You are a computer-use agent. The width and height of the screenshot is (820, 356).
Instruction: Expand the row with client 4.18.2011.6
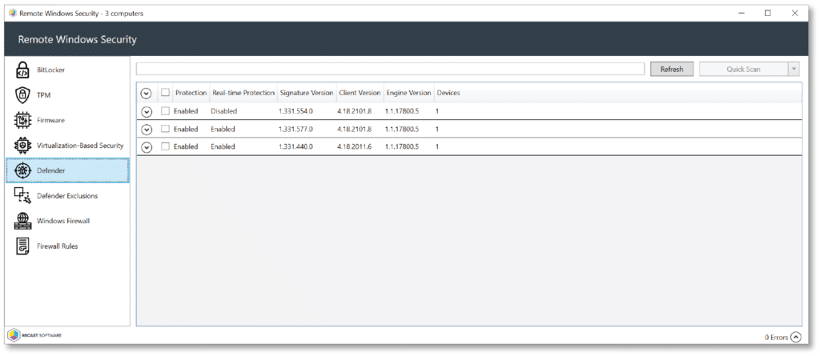coord(147,147)
